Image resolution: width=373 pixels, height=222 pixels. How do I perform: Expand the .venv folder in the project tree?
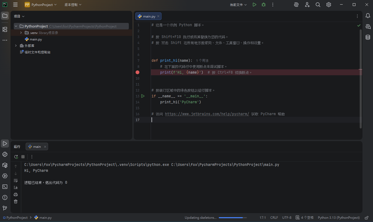(21, 33)
